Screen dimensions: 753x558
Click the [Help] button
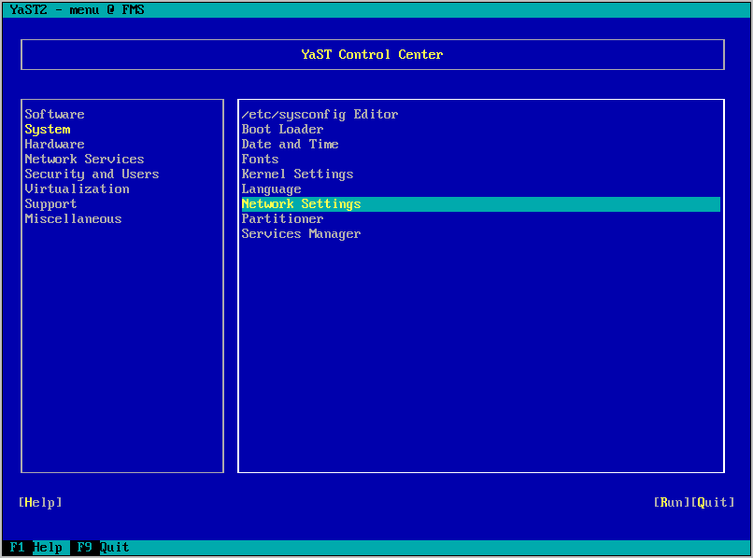40,502
